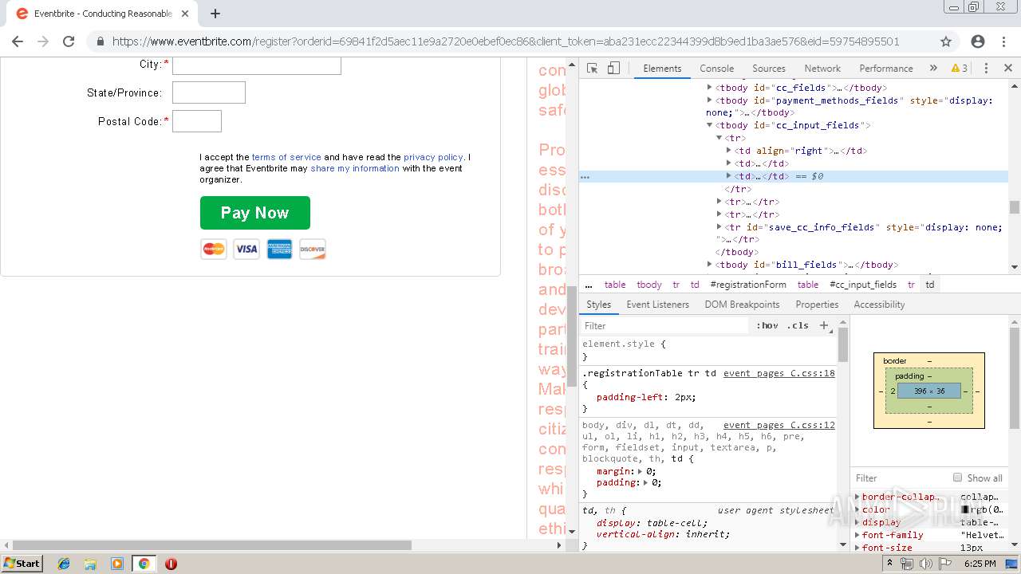Click the Postal Code input field

point(197,121)
